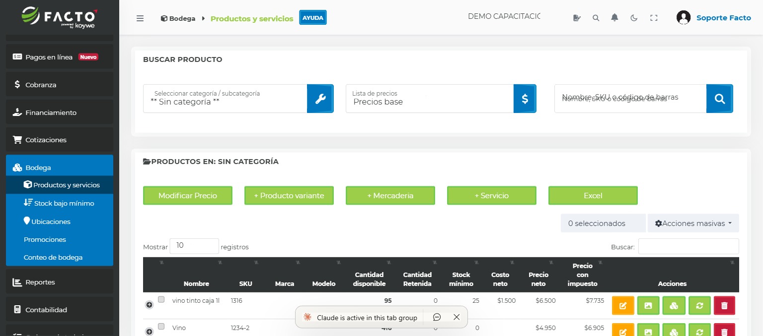
Task: View stock details of vino tinto caja 1l
Action: [x=674, y=305]
